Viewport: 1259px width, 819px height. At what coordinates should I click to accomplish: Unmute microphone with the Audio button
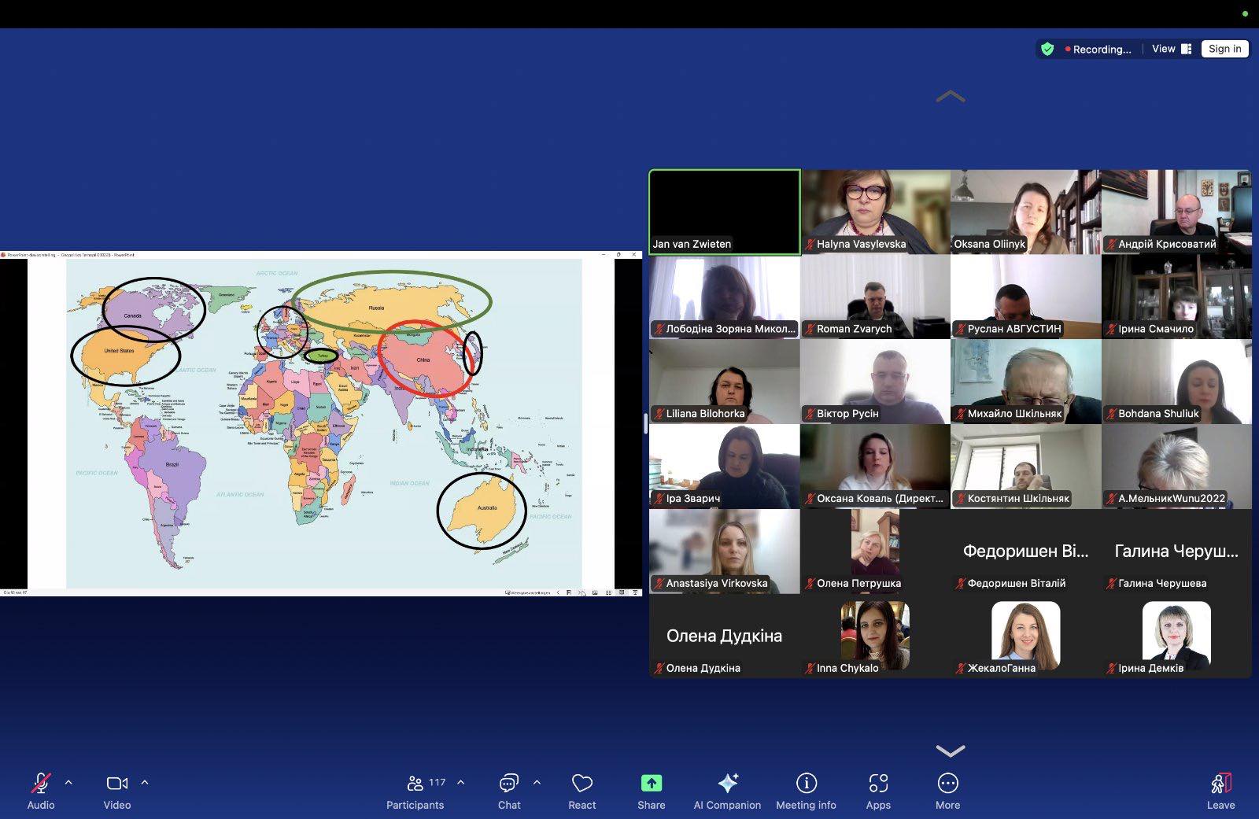pos(41,790)
